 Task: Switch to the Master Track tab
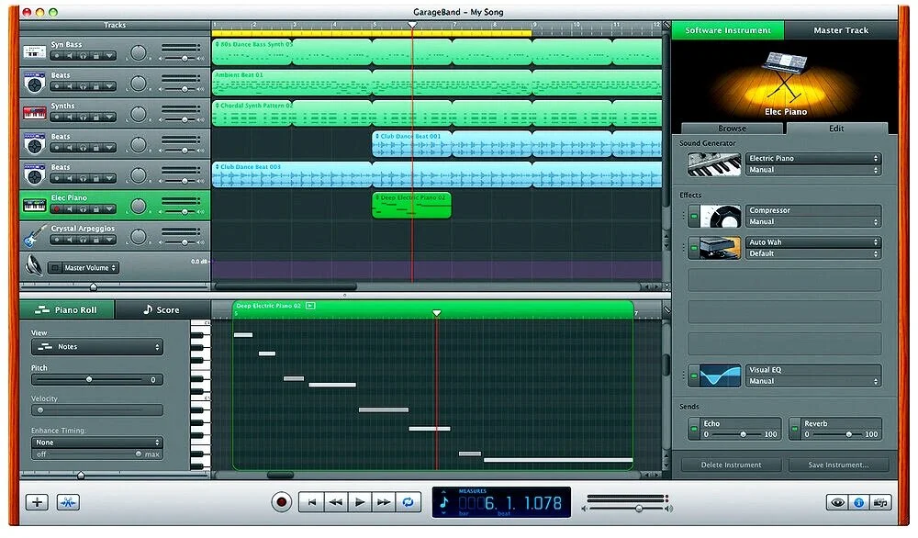pyautogui.click(x=841, y=30)
